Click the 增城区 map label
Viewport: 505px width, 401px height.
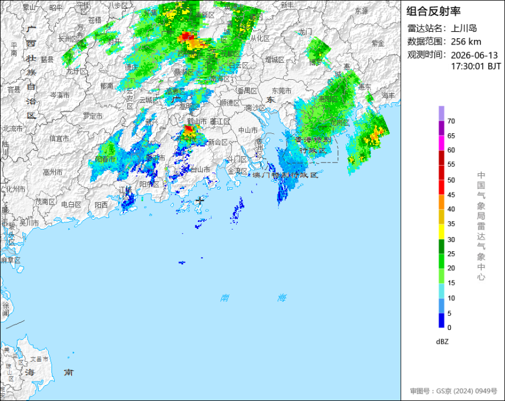274,59
